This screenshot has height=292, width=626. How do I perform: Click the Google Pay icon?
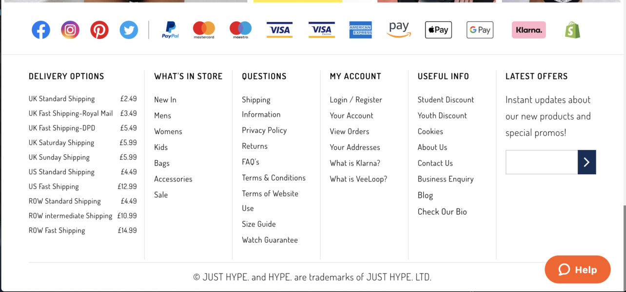click(x=480, y=30)
